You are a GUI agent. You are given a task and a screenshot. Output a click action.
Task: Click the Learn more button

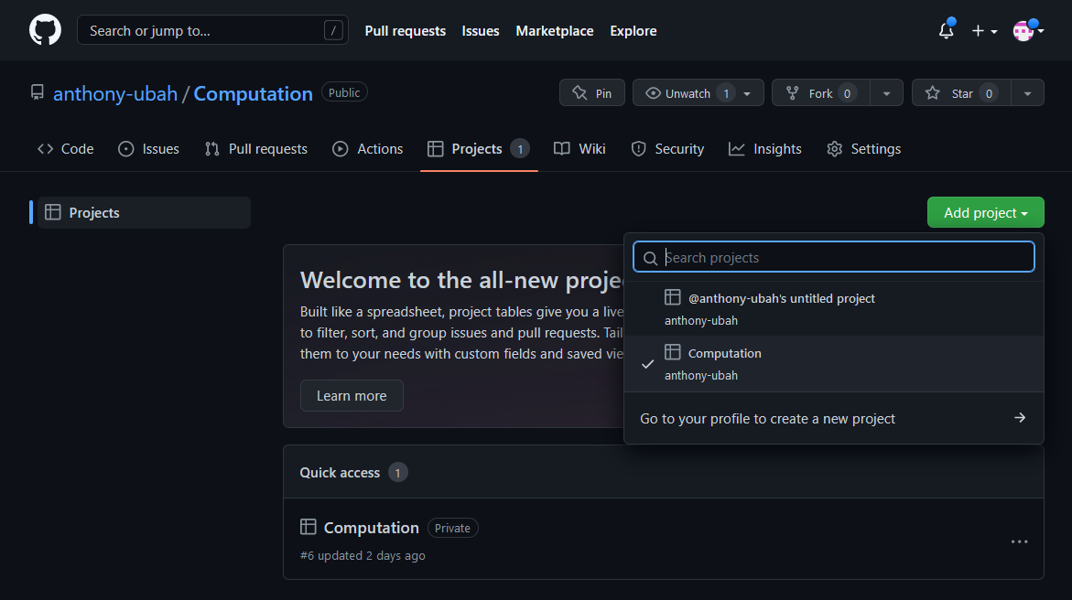coord(352,396)
